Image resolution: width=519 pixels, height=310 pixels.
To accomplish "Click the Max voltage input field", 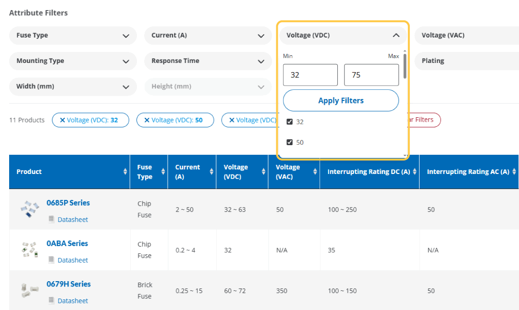I will pos(371,75).
